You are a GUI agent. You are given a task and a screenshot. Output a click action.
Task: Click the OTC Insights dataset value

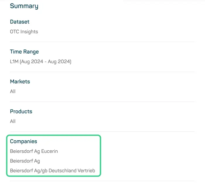pos(24,32)
